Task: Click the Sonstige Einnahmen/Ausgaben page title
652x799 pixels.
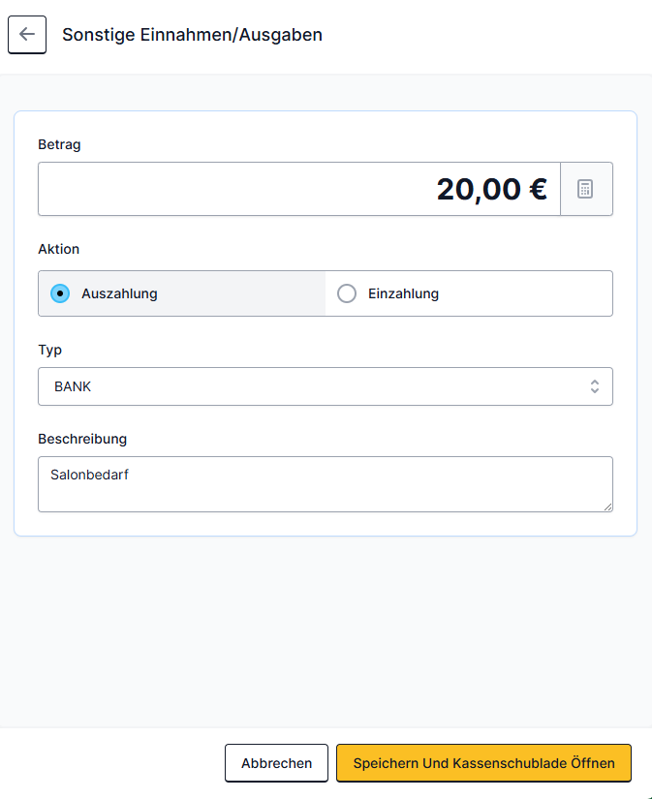Action: coord(192,35)
